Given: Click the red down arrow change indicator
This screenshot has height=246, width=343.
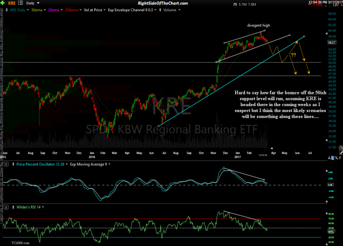Looking at the screenshot, I should [x=309, y=5].
